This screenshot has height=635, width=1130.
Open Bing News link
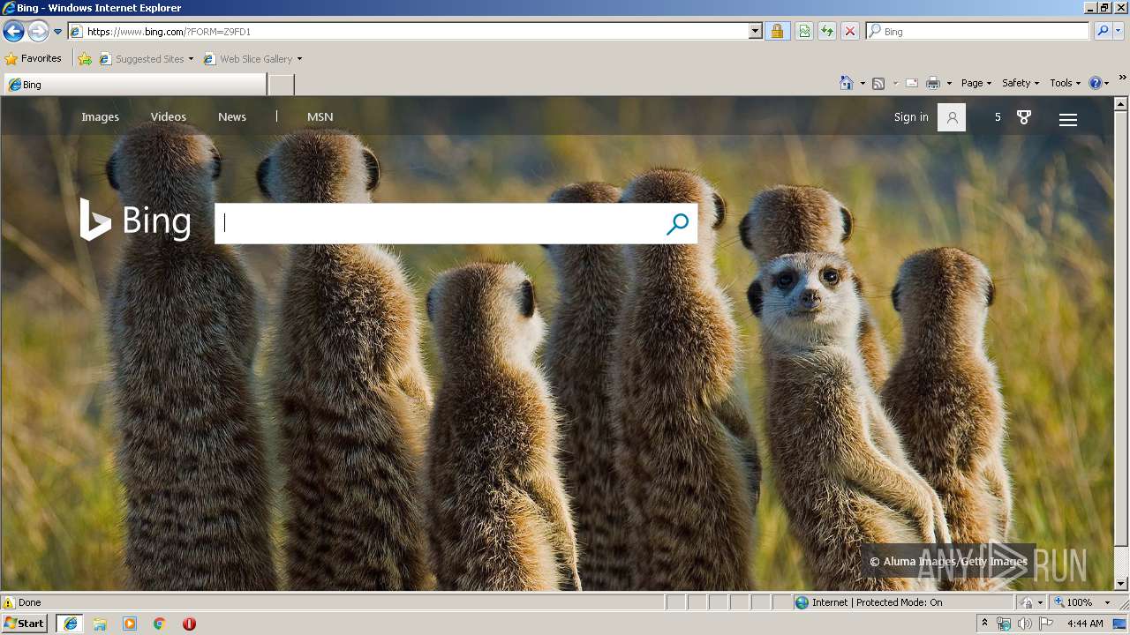(232, 116)
